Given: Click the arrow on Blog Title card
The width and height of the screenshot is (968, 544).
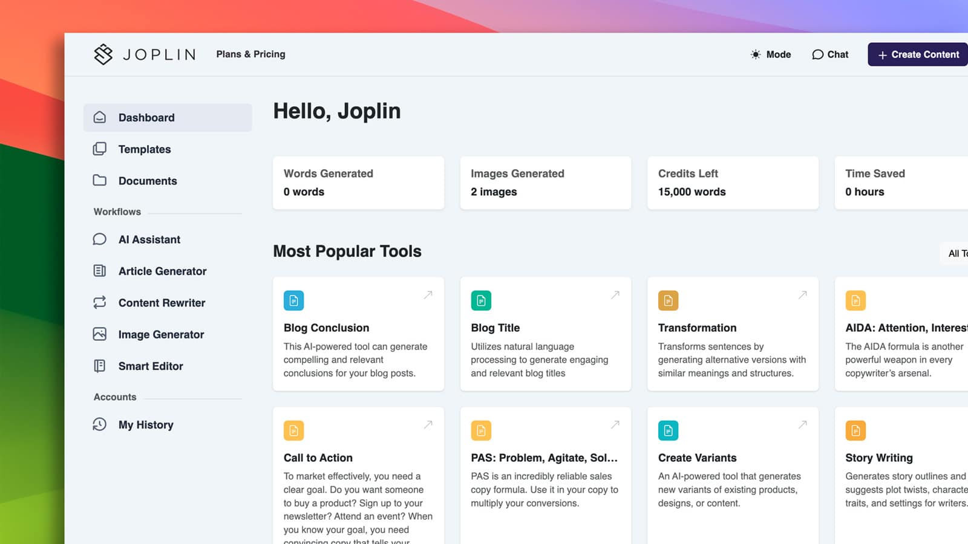Looking at the screenshot, I should click(x=615, y=295).
